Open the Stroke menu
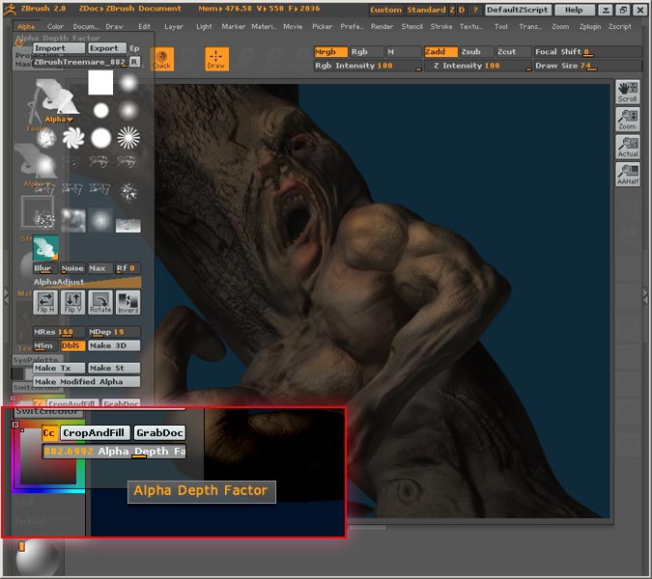This screenshot has width=652, height=579. (440, 26)
